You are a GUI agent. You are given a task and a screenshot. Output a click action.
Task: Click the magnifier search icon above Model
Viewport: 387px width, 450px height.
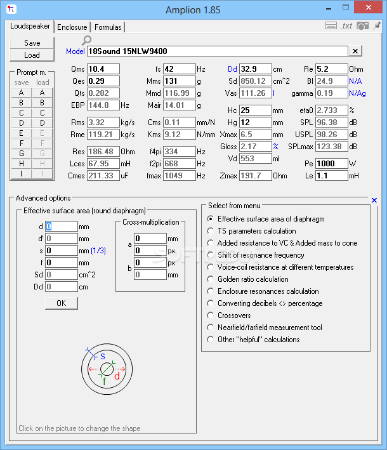pyautogui.click(x=86, y=41)
